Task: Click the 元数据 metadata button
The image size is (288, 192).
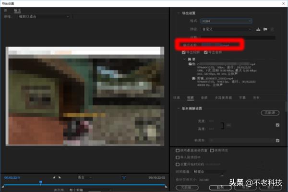Action: [x=187, y=188]
